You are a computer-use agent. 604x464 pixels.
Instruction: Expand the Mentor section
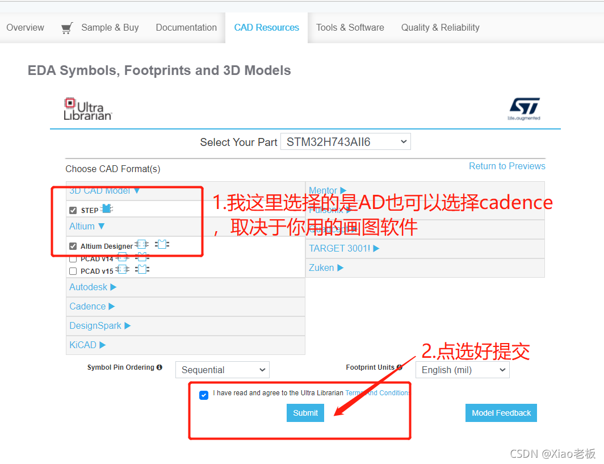click(x=328, y=190)
